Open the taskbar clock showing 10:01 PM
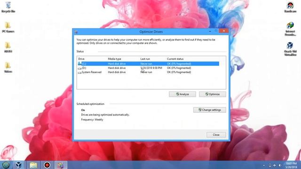This screenshot has height=169, width=301. point(291,165)
